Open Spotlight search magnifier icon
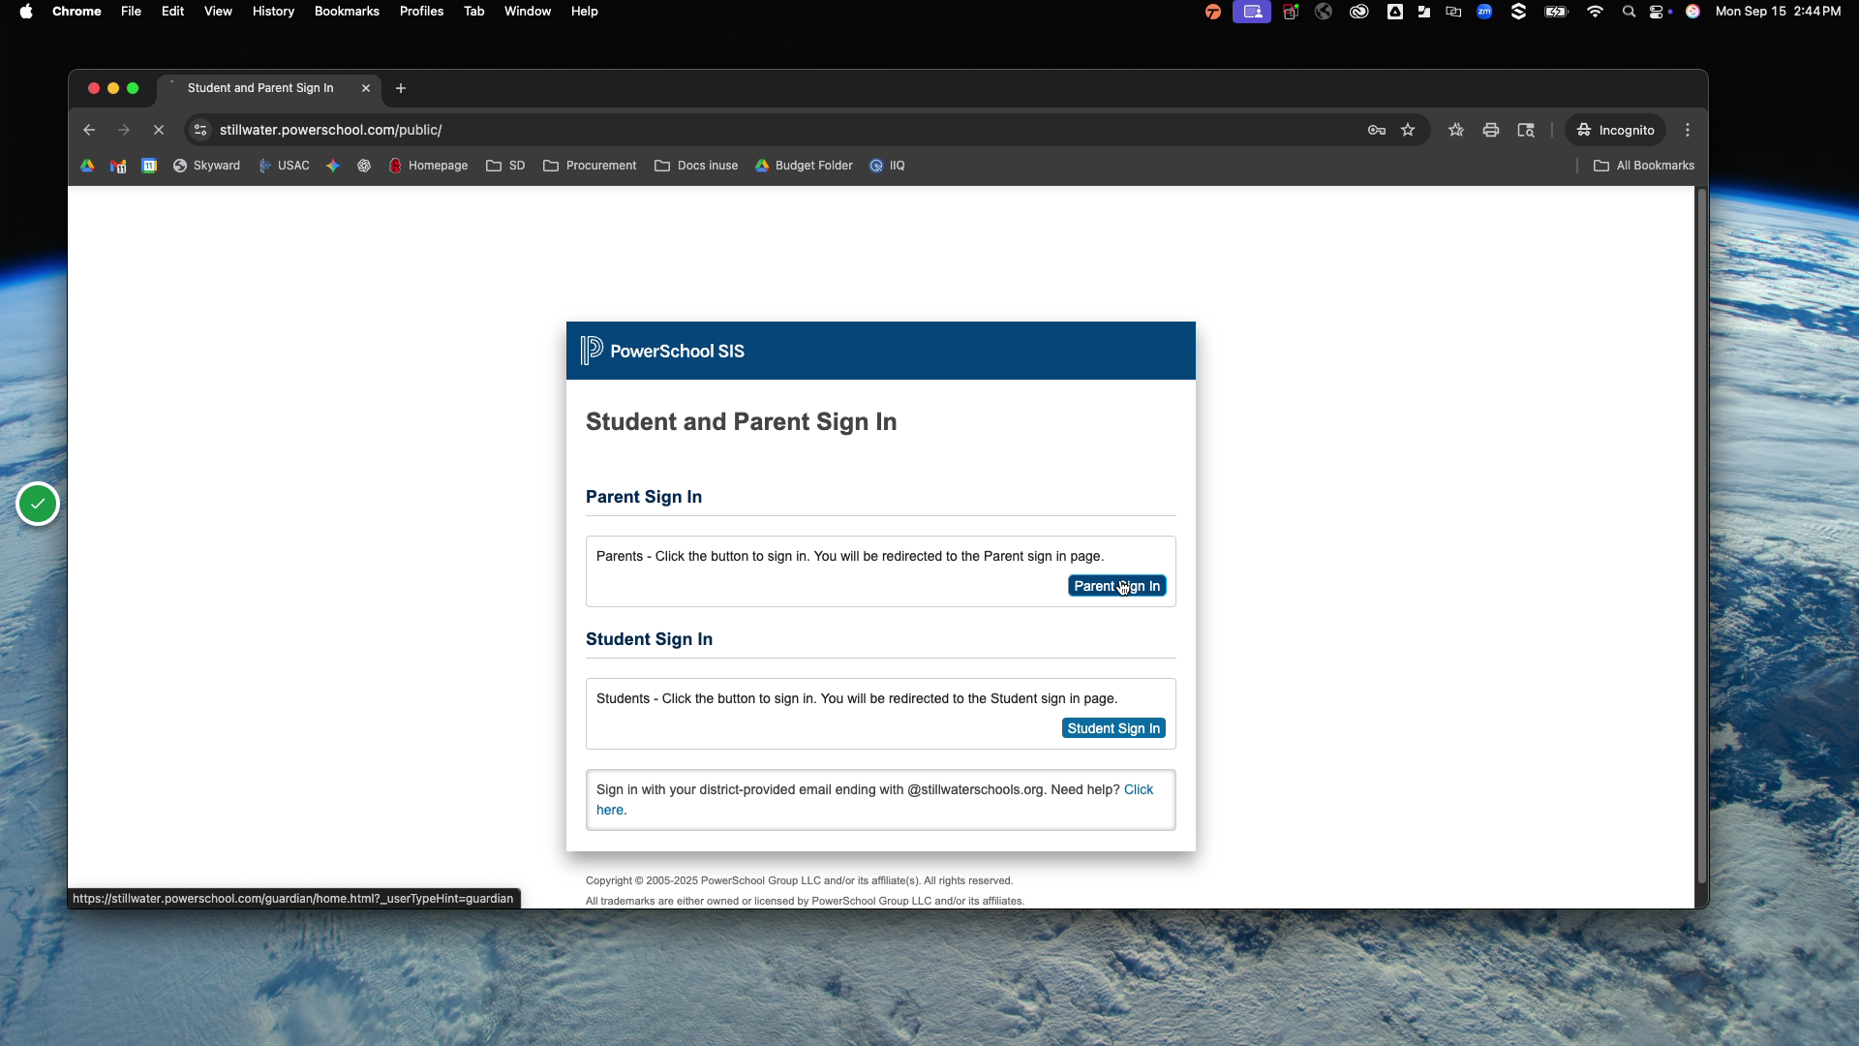The image size is (1859, 1046). coord(1629,12)
